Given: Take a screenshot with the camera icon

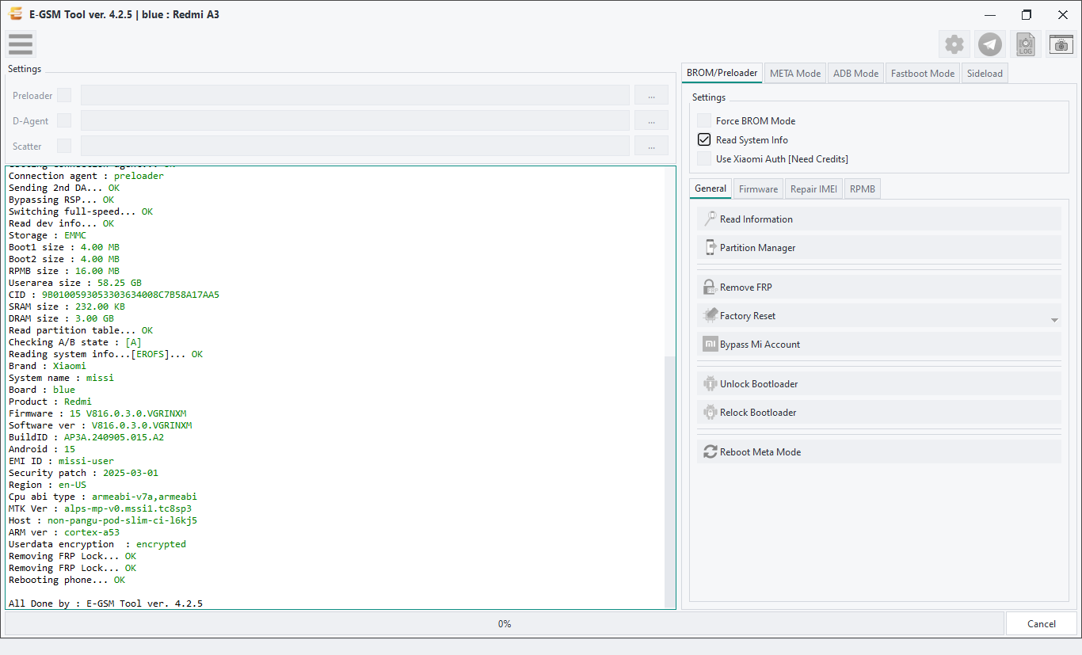Looking at the screenshot, I should click(1061, 44).
